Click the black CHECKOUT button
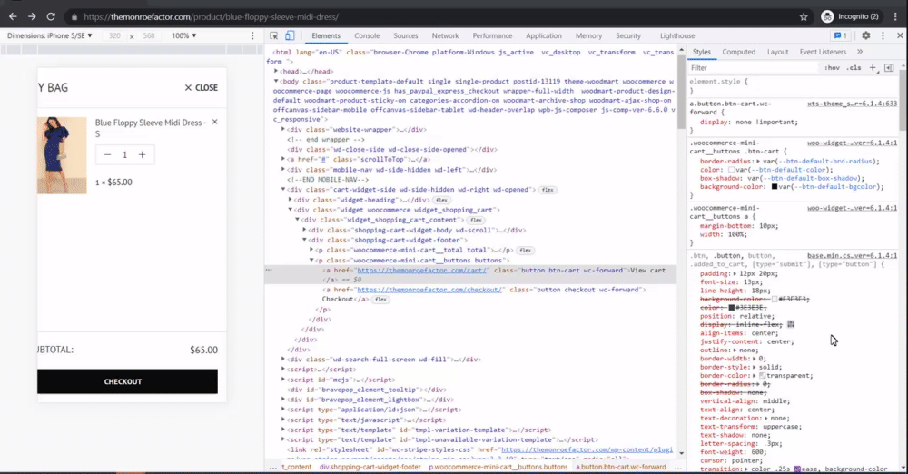The height and width of the screenshot is (474, 908). coord(127,381)
